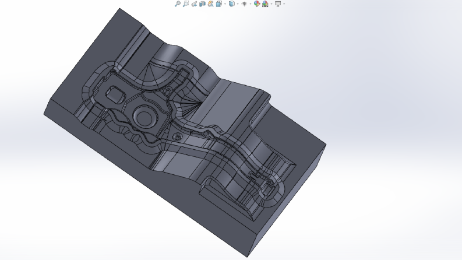Click the View Orientation cube icon
The image size is (462, 260).
(x=219, y=3)
